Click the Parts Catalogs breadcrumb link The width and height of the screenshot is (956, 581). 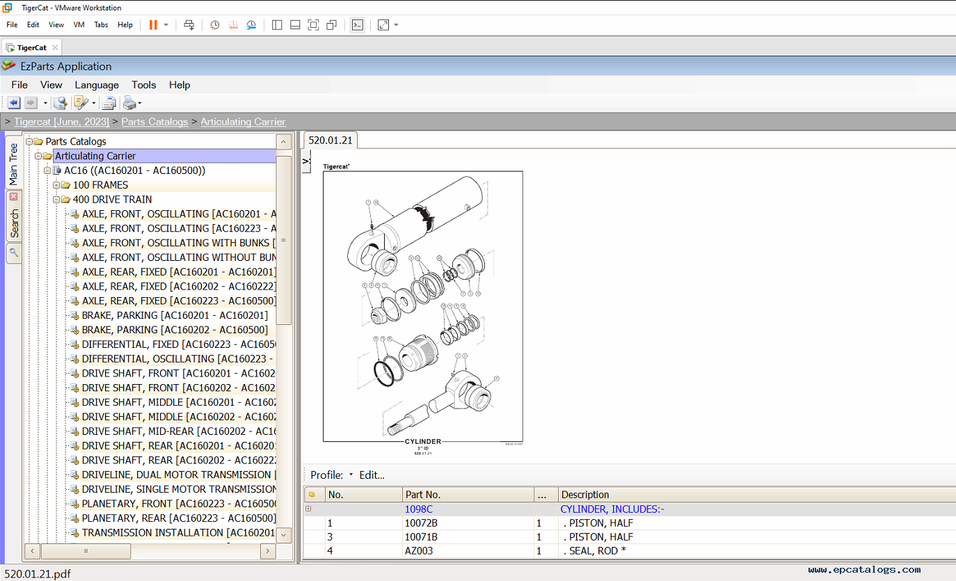pos(154,122)
